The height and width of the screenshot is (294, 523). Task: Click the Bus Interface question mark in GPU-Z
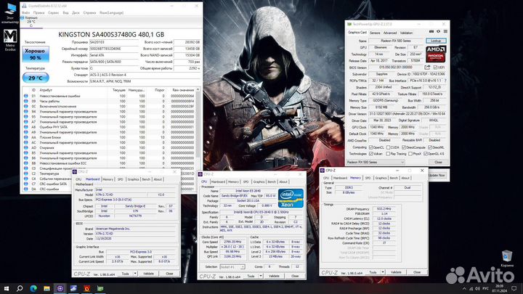coord(445,81)
